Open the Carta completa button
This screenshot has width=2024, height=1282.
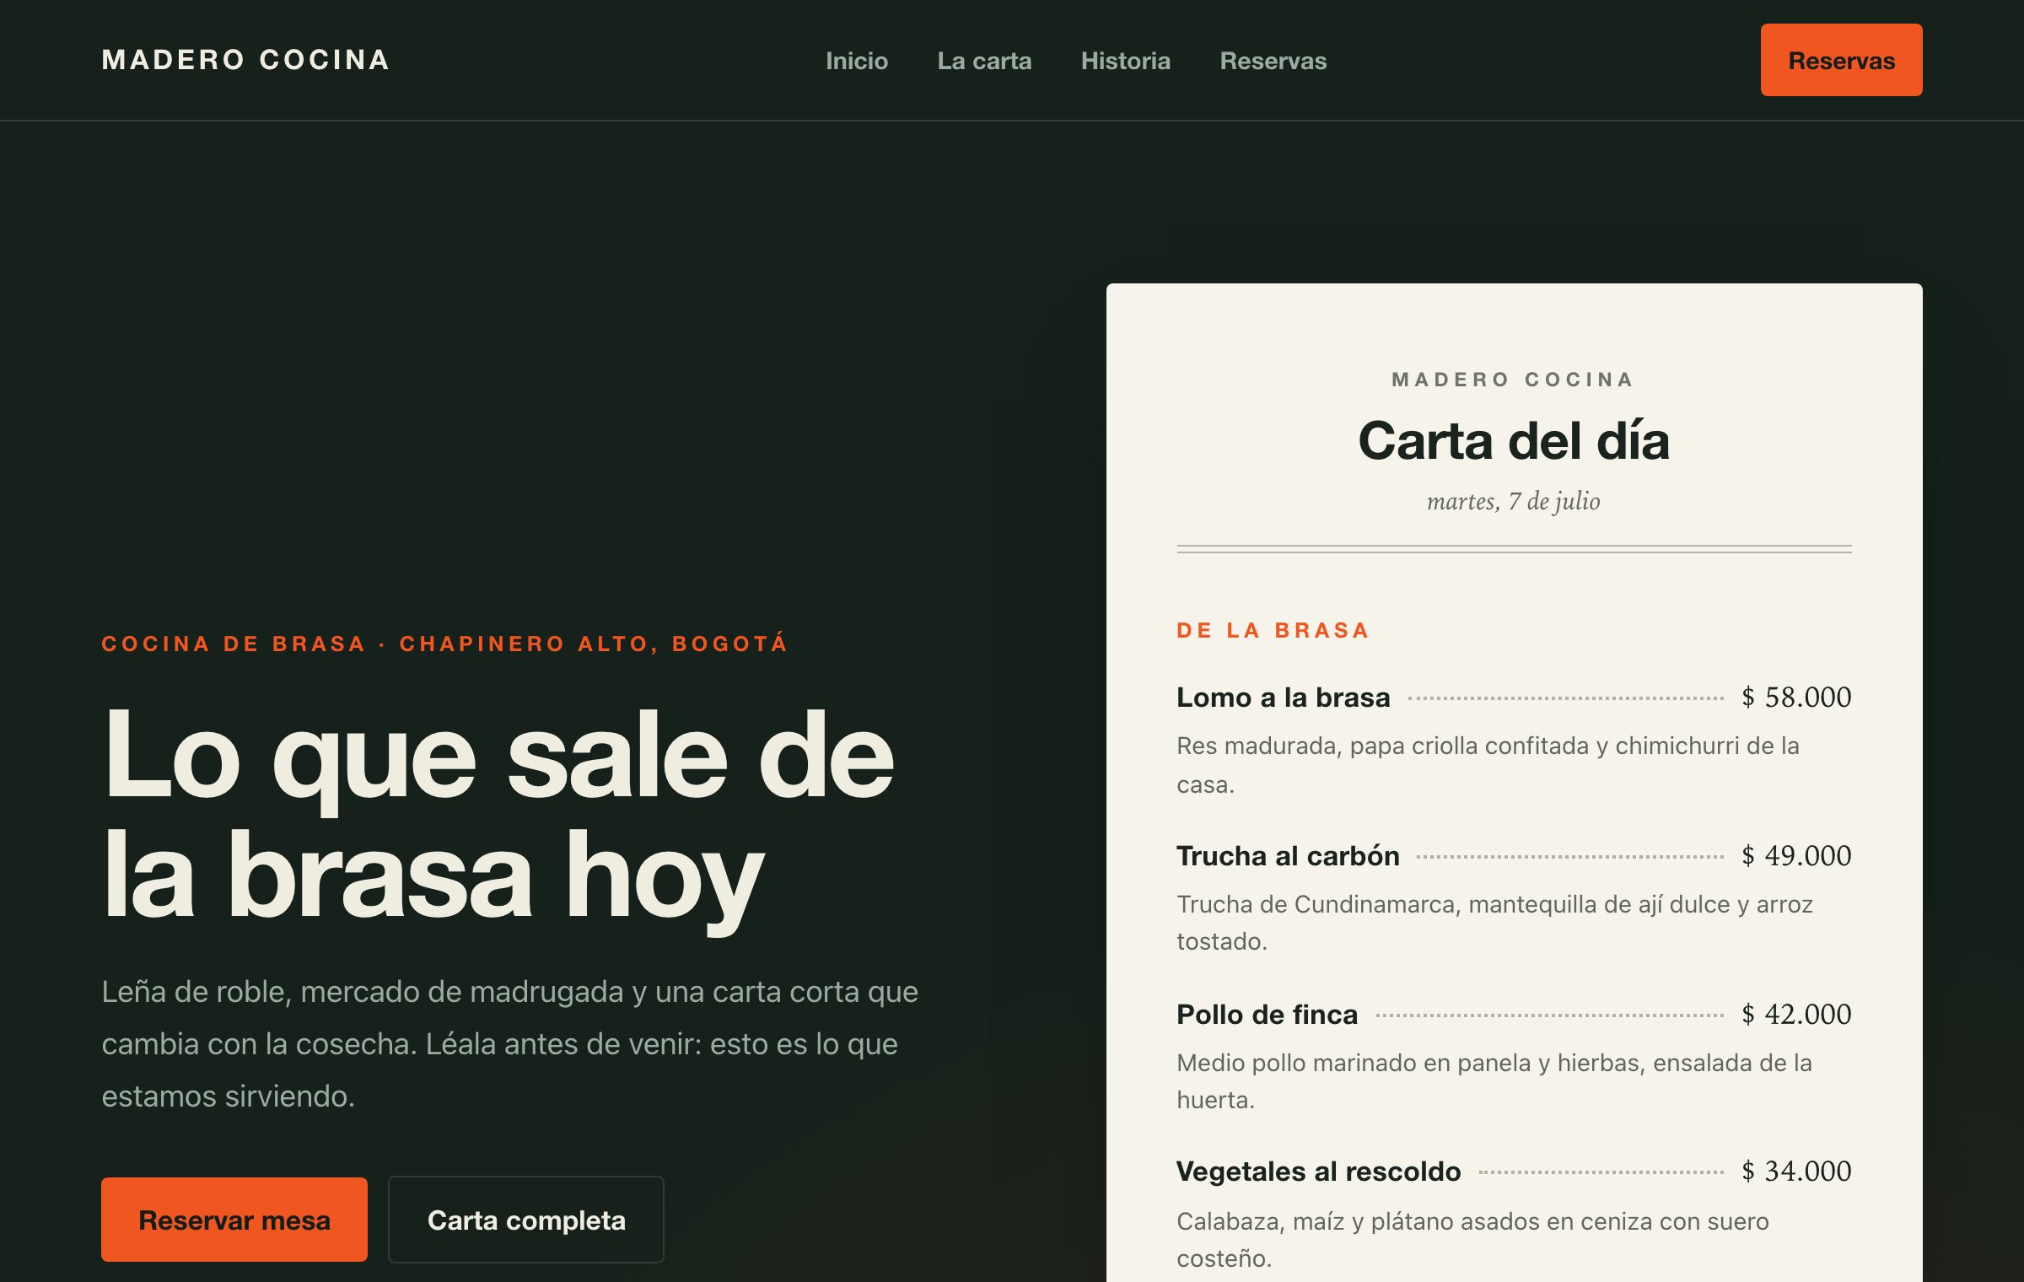coord(526,1220)
